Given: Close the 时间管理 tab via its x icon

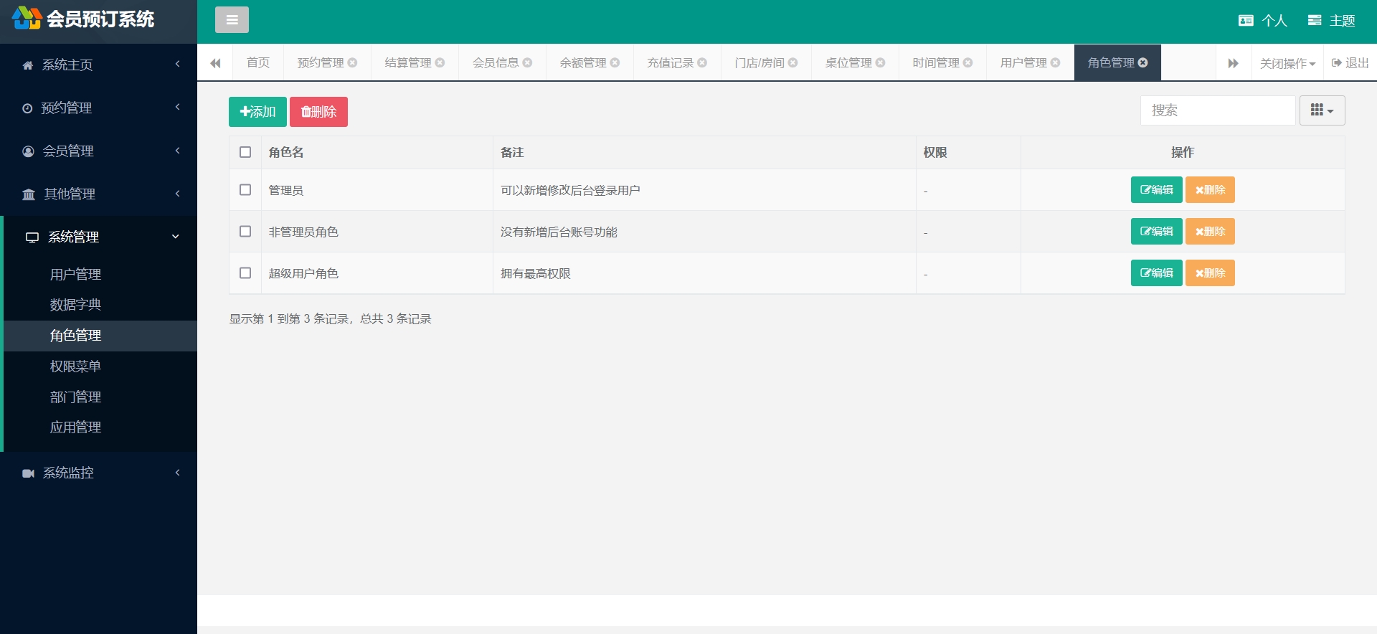Looking at the screenshot, I should tap(967, 62).
